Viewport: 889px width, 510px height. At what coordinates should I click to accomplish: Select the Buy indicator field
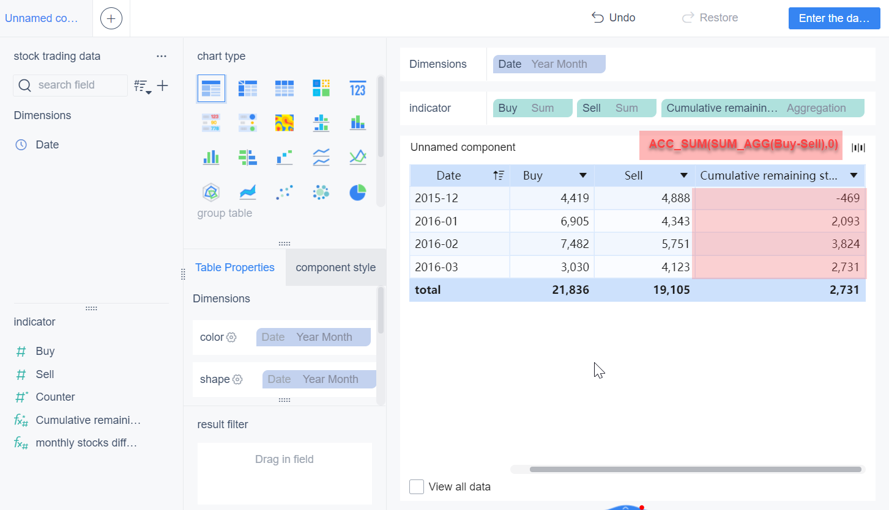[45, 351]
